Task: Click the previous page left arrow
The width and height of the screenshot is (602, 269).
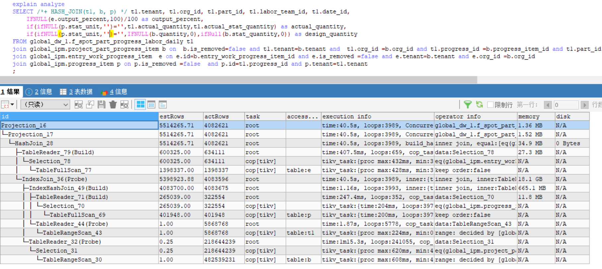Action: pyautogui.click(x=548, y=105)
